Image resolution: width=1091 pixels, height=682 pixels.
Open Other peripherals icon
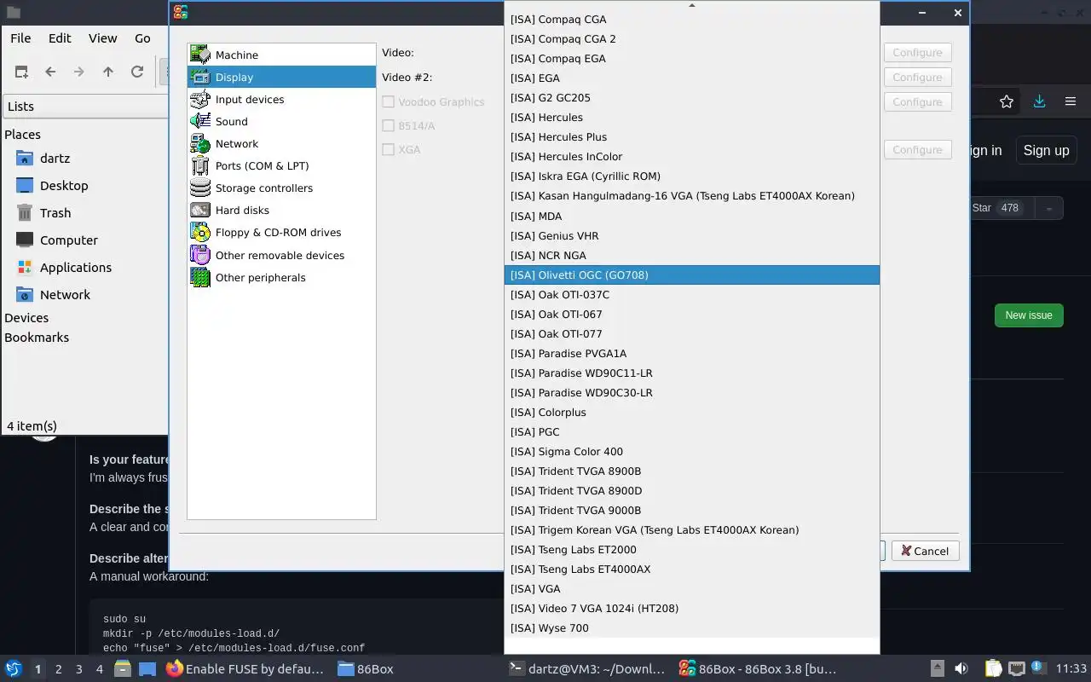click(200, 277)
